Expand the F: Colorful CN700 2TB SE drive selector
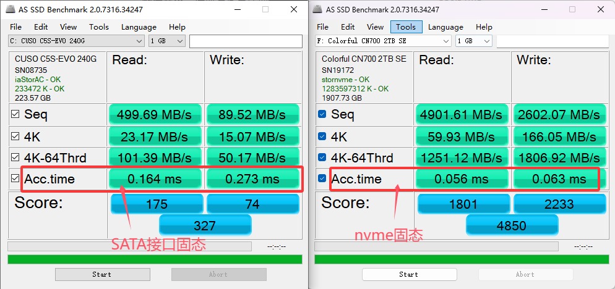This screenshot has width=615, height=289. (383, 41)
